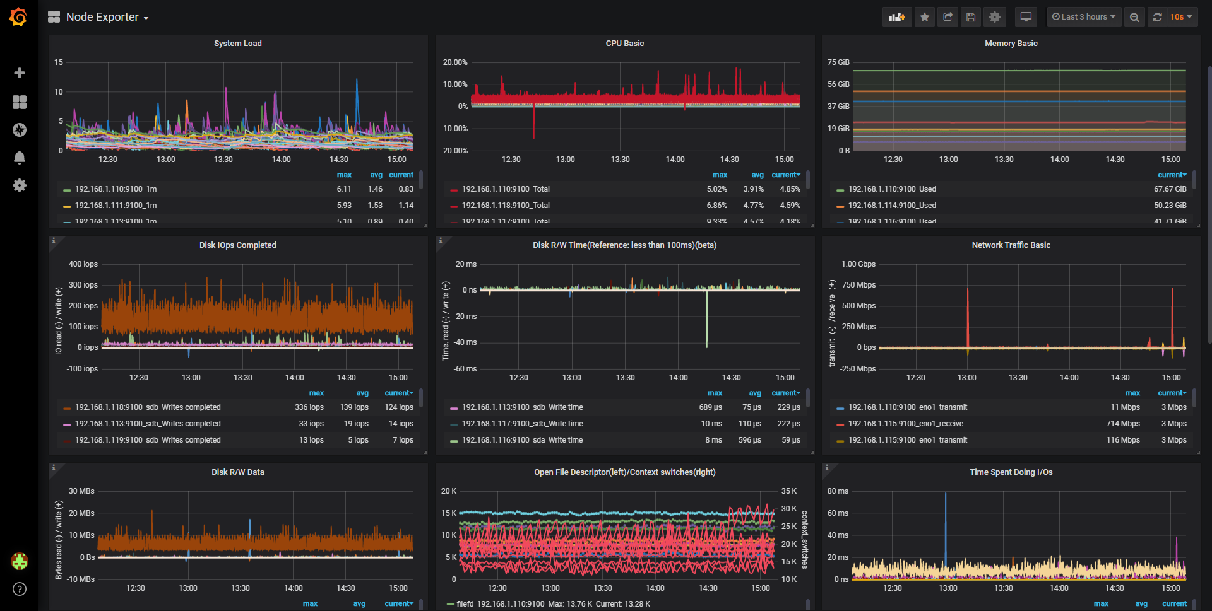Open dashboard settings gear in top toolbar
Screen dimensions: 1212x611
coord(995,17)
